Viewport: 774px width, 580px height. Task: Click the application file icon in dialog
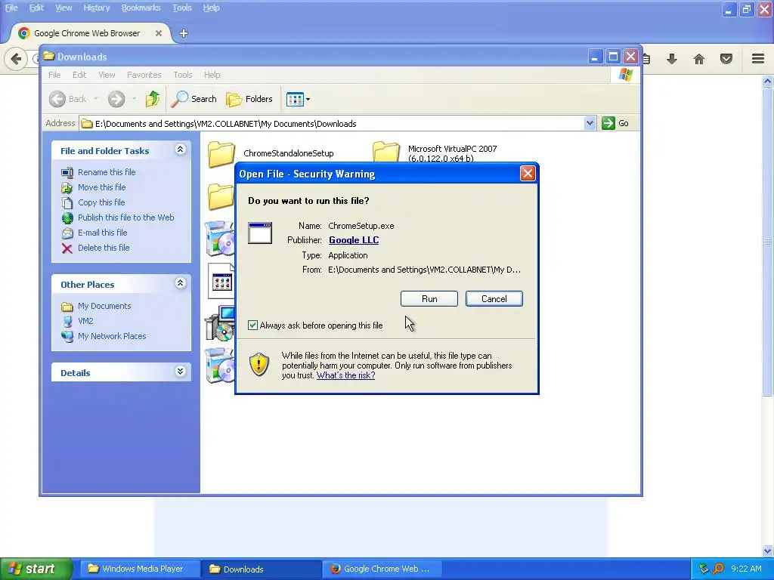pos(260,233)
